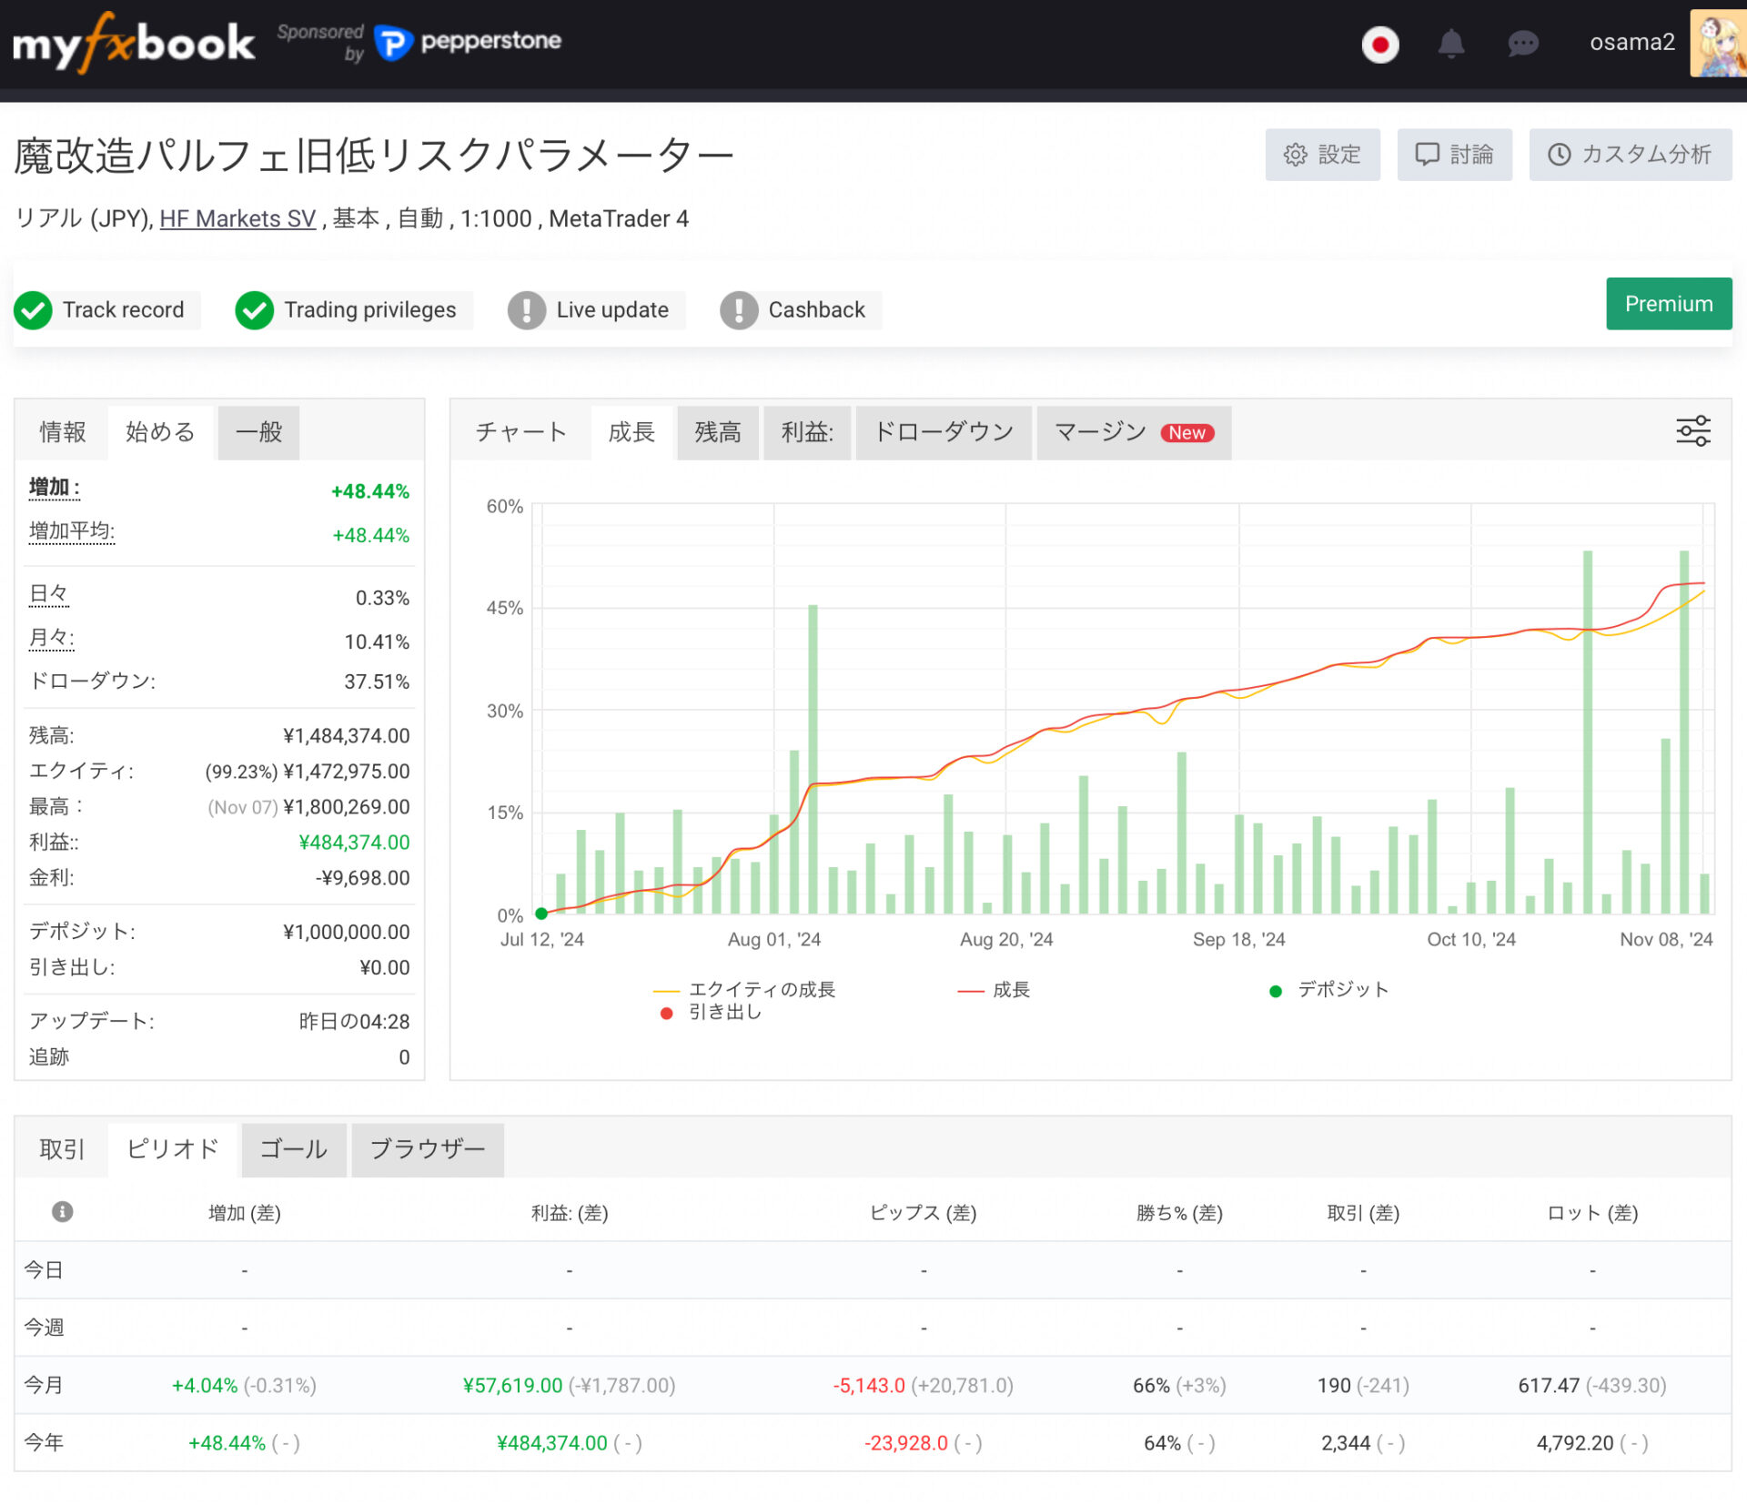
Task: Toggle the red 成長 legend entry
Action: [994, 989]
